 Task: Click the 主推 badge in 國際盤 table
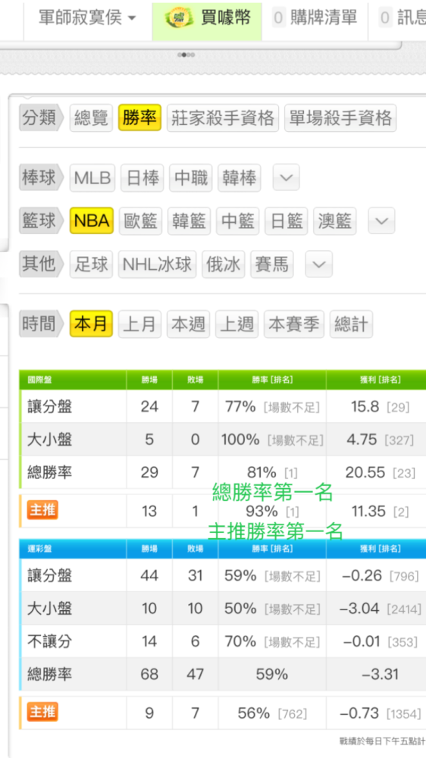click(42, 510)
